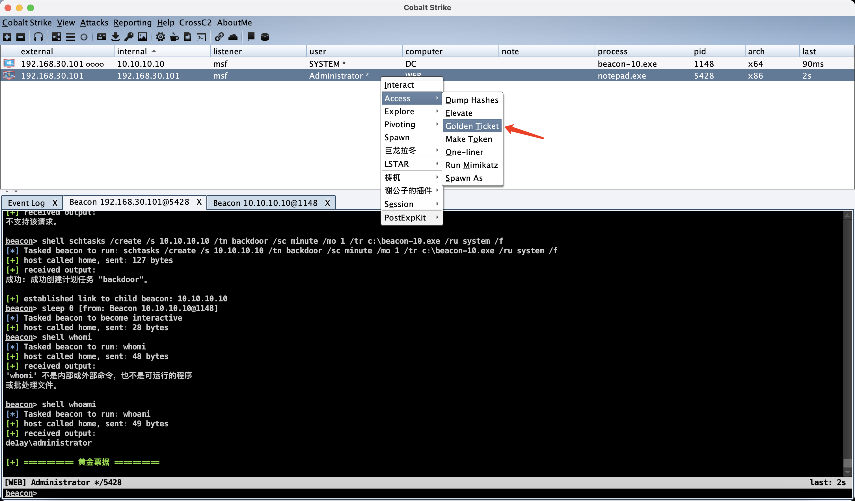855x501 pixels.
Task: Select Elevate from the Access submenu
Action: pos(472,113)
